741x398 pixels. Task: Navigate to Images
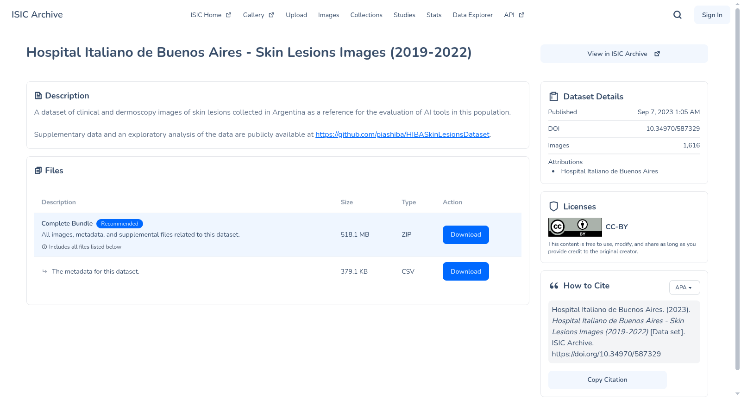(x=329, y=15)
